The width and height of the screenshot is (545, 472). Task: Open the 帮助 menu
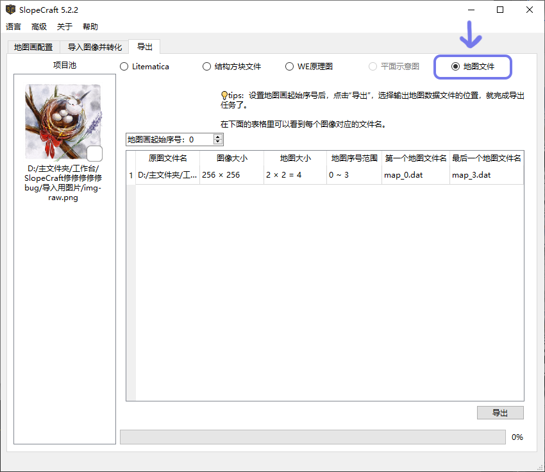(90, 27)
